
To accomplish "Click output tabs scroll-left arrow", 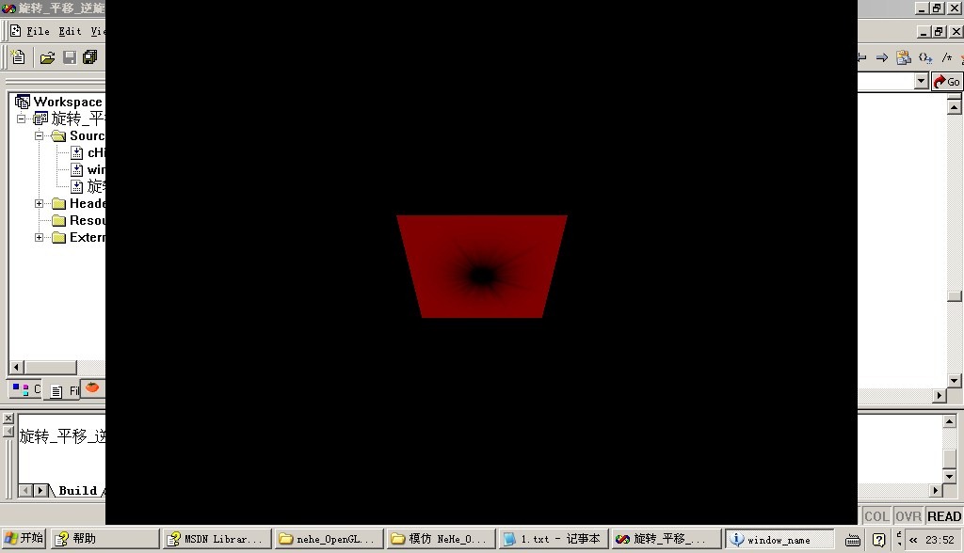I will [25, 490].
